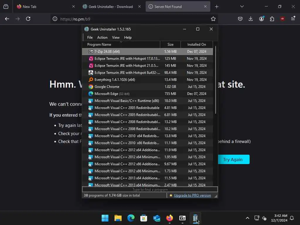The image size is (300, 225).
Task: Click Geek Uninstaller taskbar icon
Action: point(195,218)
